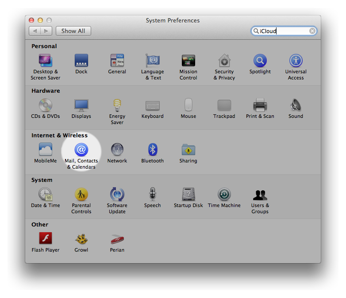This screenshot has width=346, height=298.
Task: Click the Show All button
Action: coord(73,31)
